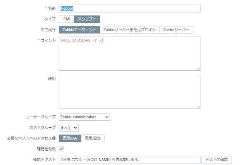Screen dimensions: 248x165
Task: Choose Zabbixサーバーまたはプロキシ execution target
Action: click(x=130, y=30)
